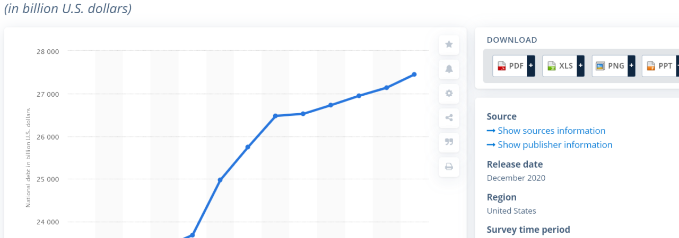
Task: Click the bell notification icon
Action: pyautogui.click(x=449, y=69)
